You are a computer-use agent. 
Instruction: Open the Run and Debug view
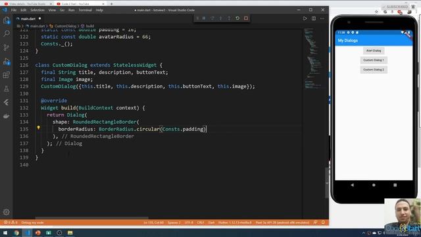[x=7, y=61]
